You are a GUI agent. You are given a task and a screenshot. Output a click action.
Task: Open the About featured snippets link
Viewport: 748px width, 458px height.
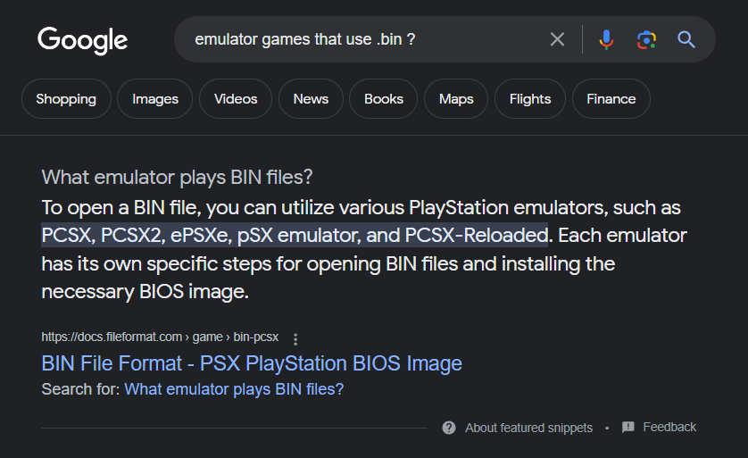coord(528,428)
